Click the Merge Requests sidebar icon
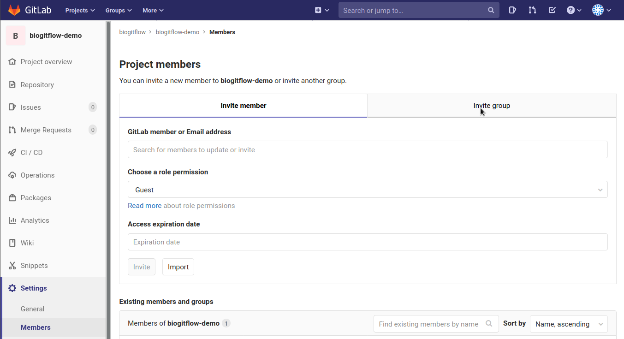The image size is (624, 339). pyautogui.click(x=12, y=130)
